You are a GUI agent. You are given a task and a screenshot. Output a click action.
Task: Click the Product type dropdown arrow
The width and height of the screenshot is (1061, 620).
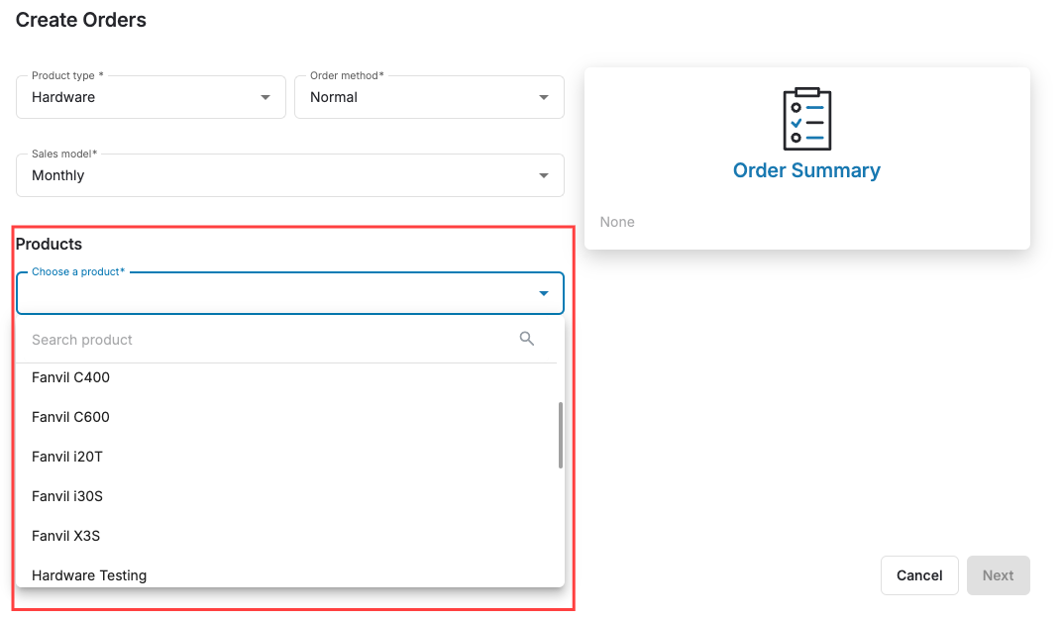(265, 97)
